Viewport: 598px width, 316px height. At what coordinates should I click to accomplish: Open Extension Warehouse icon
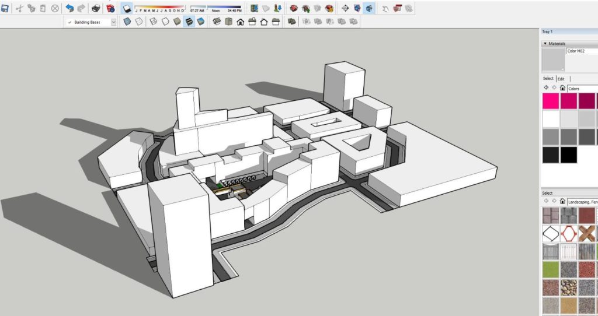click(329, 8)
